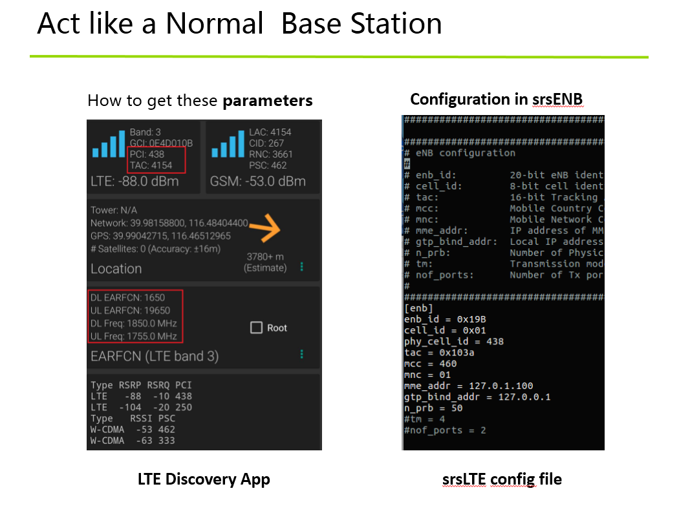Click the '[enb]' section header
The image size is (690, 524).
pyautogui.click(x=418, y=308)
